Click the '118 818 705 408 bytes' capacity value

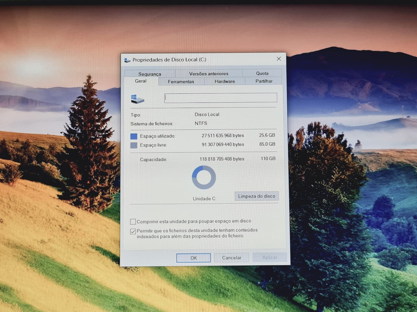coord(222,159)
